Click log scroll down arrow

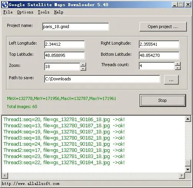[x=188, y=170]
